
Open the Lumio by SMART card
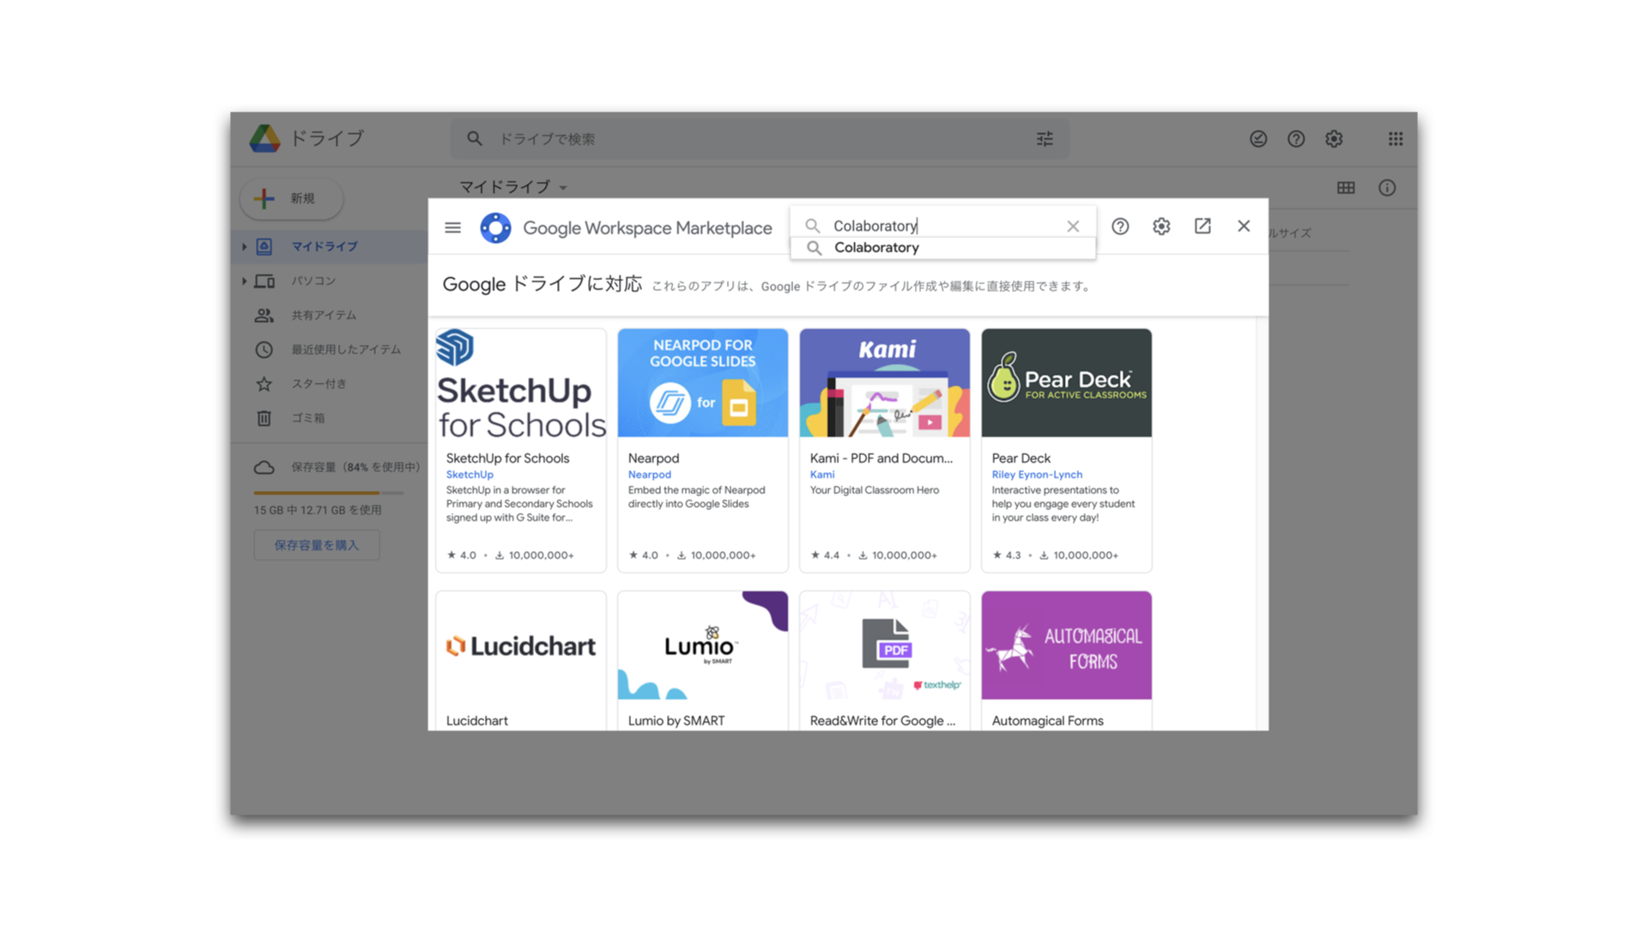tap(703, 661)
